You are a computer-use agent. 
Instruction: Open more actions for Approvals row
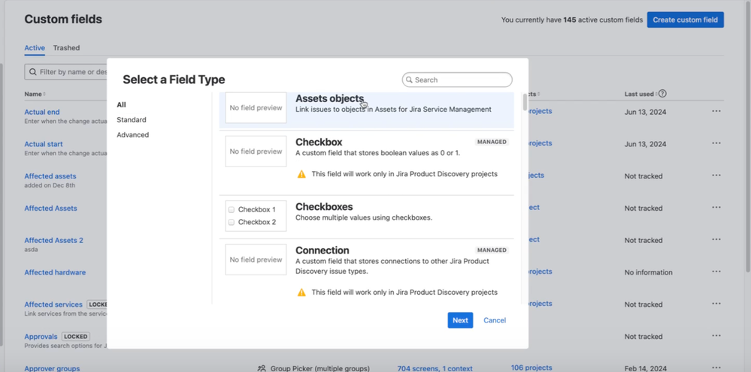pos(716,336)
